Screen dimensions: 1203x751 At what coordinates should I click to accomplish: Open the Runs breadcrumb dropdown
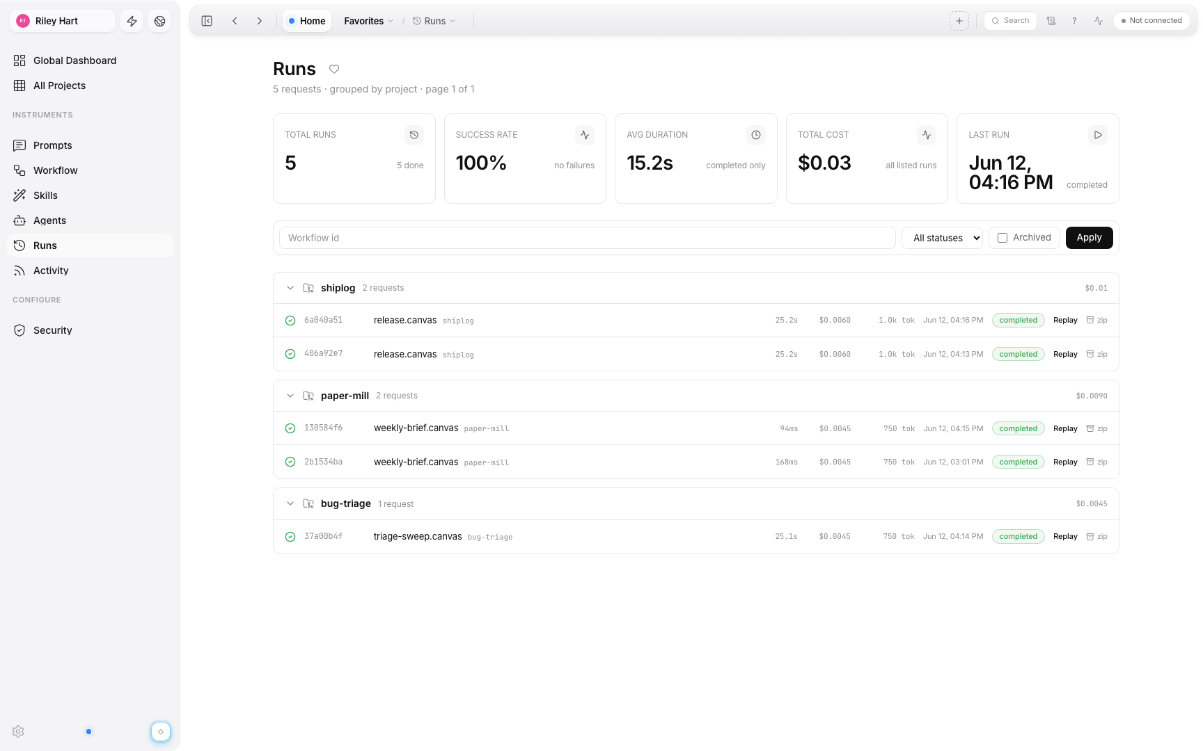tap(434, 21)
